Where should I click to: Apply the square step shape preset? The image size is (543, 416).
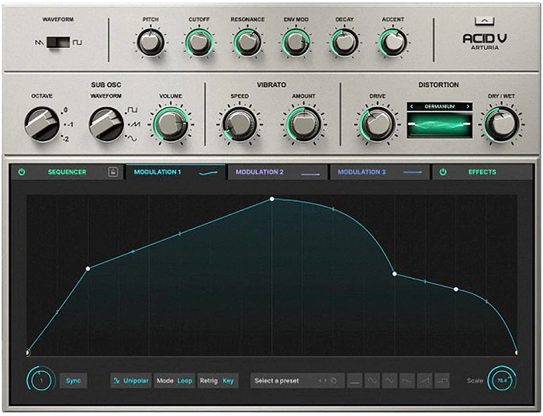[442, 380]
